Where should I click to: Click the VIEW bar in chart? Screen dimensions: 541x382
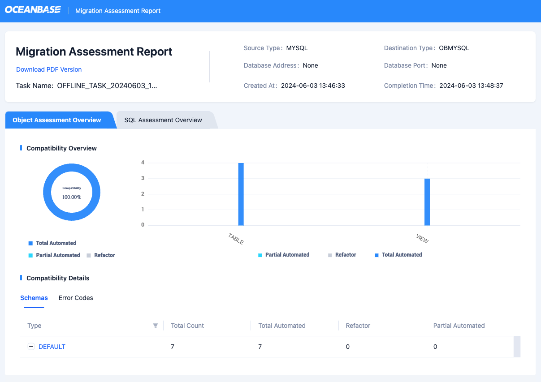point(427,202)
